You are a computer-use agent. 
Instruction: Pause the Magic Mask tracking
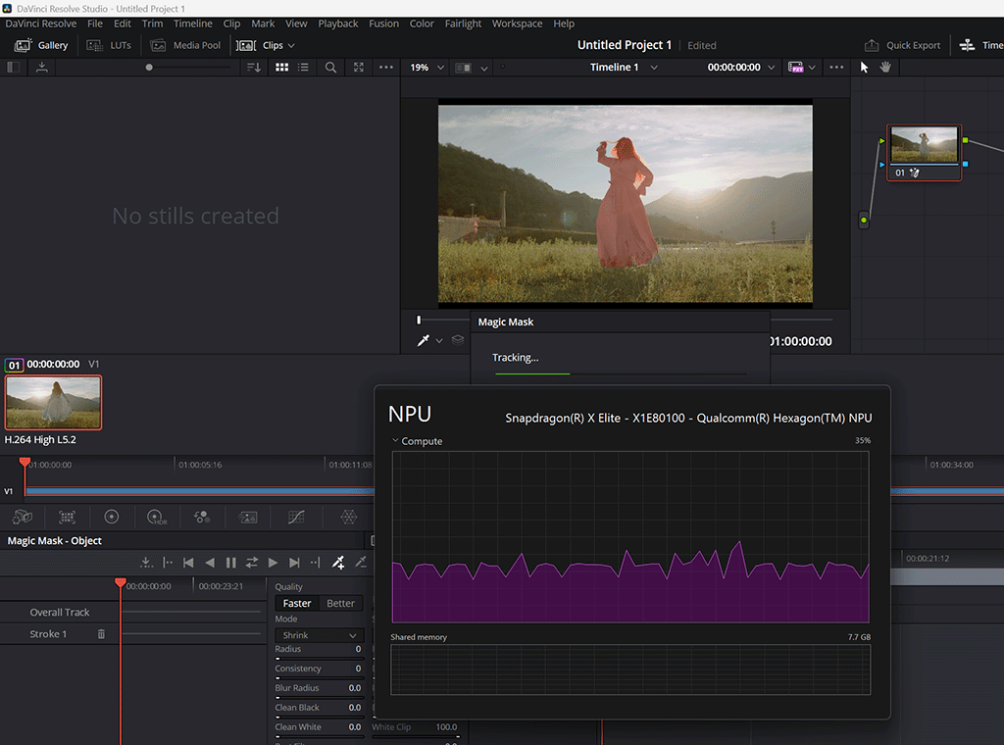tap(230, 563)
